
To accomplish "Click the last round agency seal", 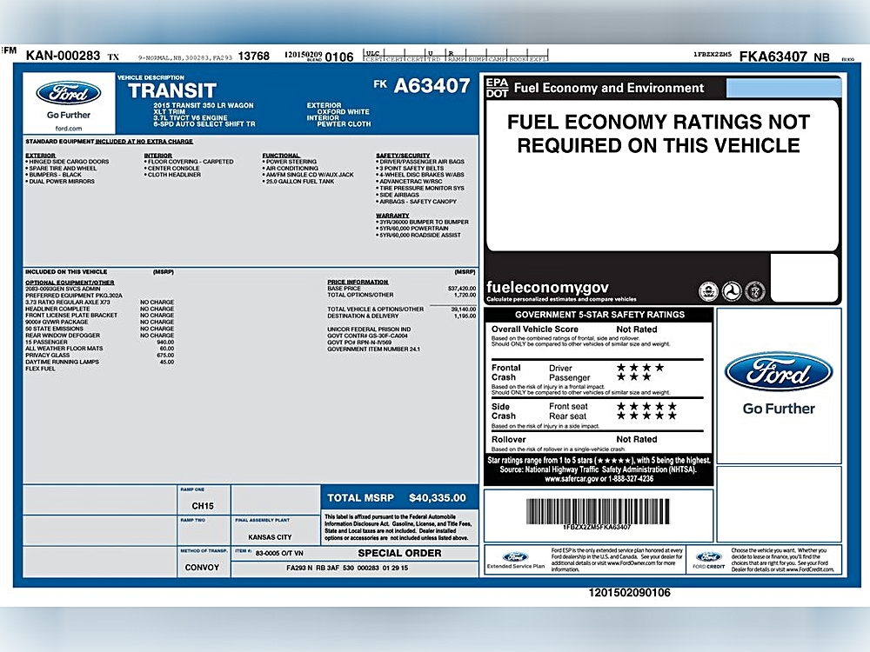I will pyautogui.click(x=754, y=291).
